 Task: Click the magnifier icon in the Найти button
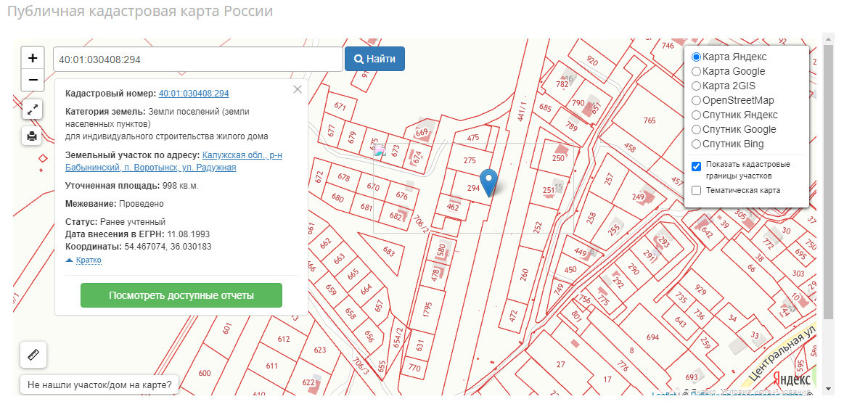pos(359,59)
